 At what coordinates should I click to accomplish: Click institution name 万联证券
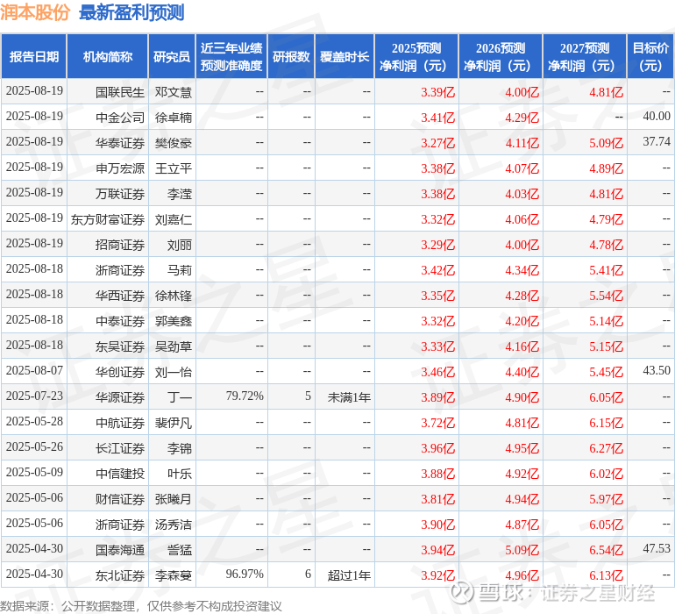[x=120, y=194]
